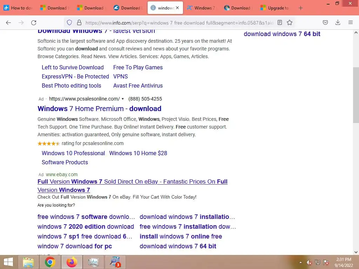Click the forward navigation arrow
This screenshot has height=269, width=359.
[x=21, y=22]
